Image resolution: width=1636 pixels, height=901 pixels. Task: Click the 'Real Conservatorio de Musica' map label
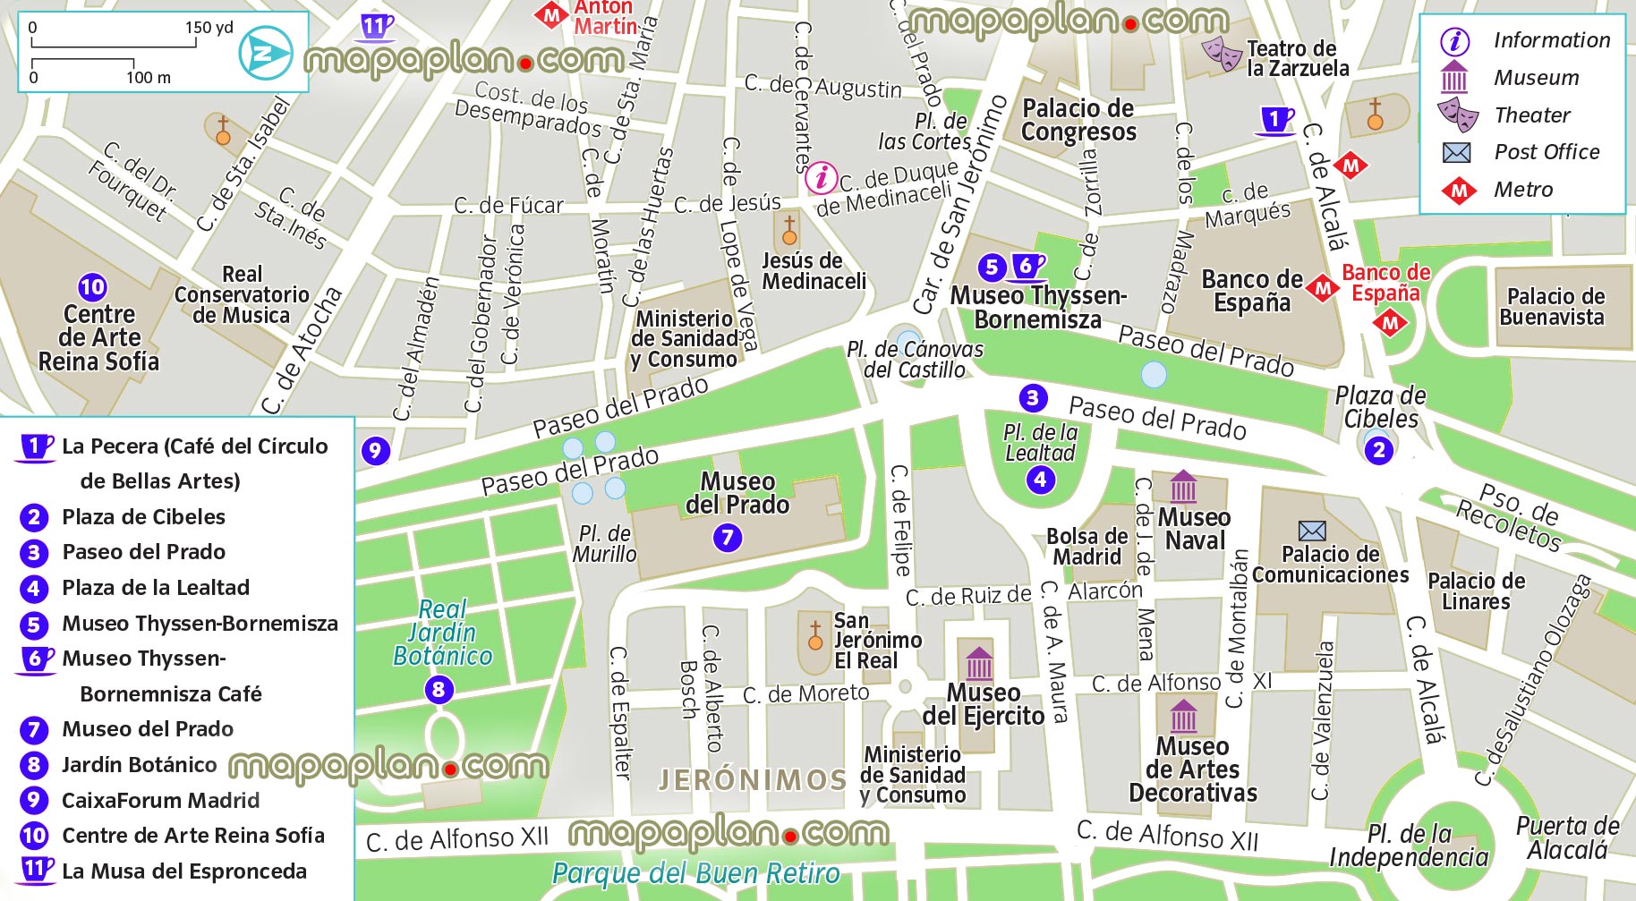point(242,294)
